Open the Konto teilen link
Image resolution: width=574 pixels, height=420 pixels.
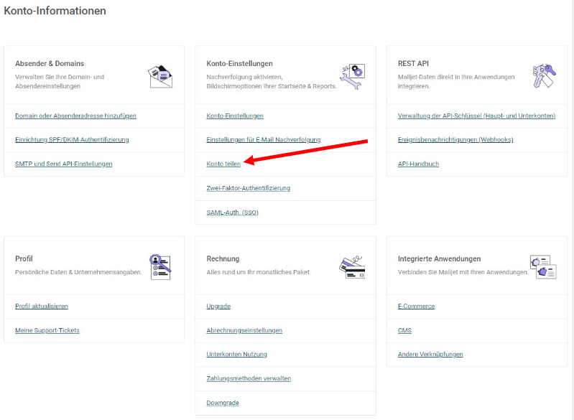[223, 164]
